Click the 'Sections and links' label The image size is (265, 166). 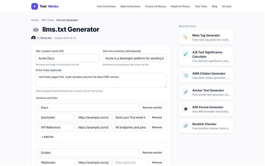[47, 98]
